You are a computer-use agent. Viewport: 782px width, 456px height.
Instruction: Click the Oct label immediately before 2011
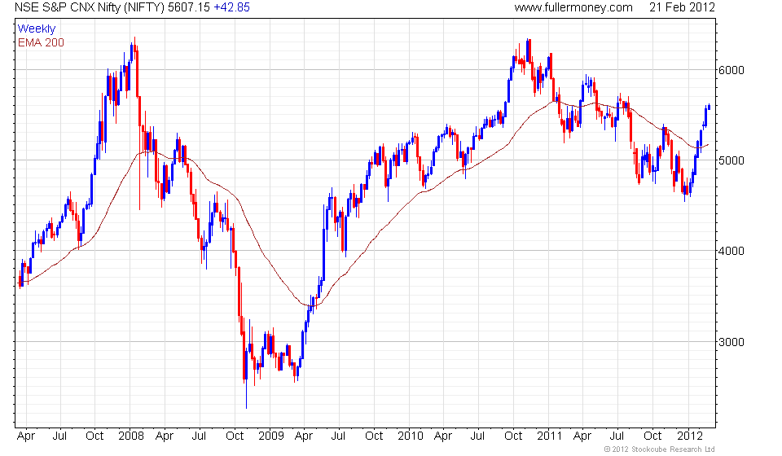point(513,436)
